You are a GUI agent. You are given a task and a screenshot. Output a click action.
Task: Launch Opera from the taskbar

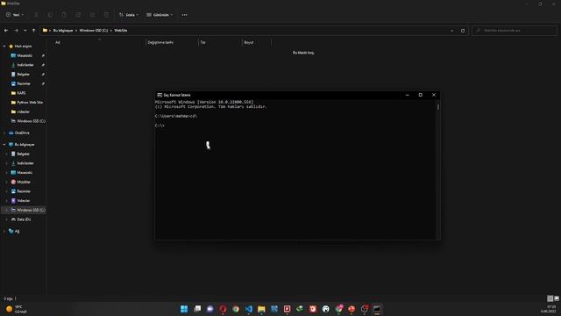click(223, 309)
